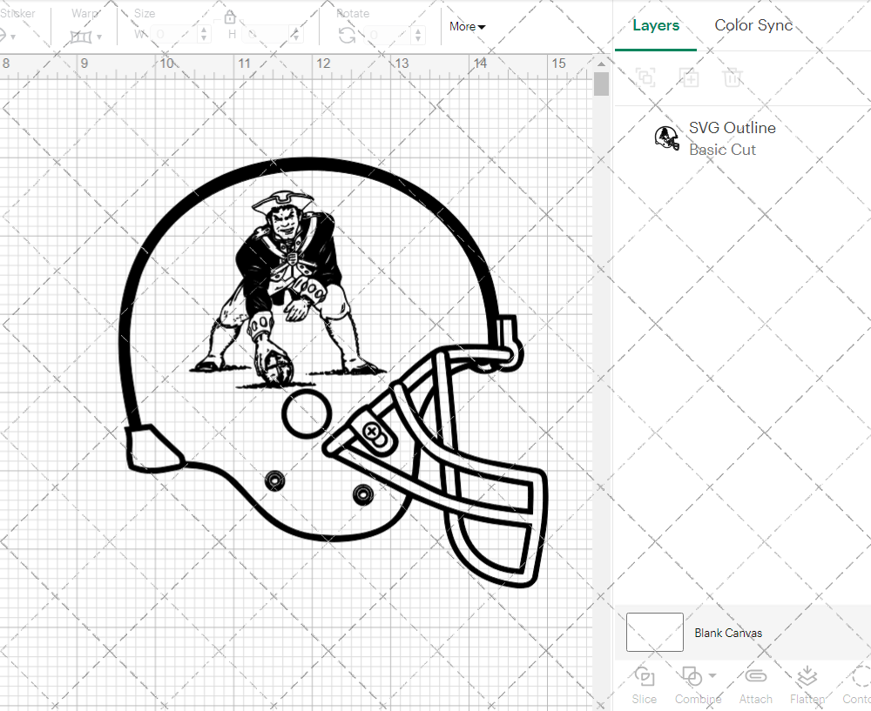The image size is (871, 711).
Task: Open the More dropdown menu
Action: [x=467, y=27]
